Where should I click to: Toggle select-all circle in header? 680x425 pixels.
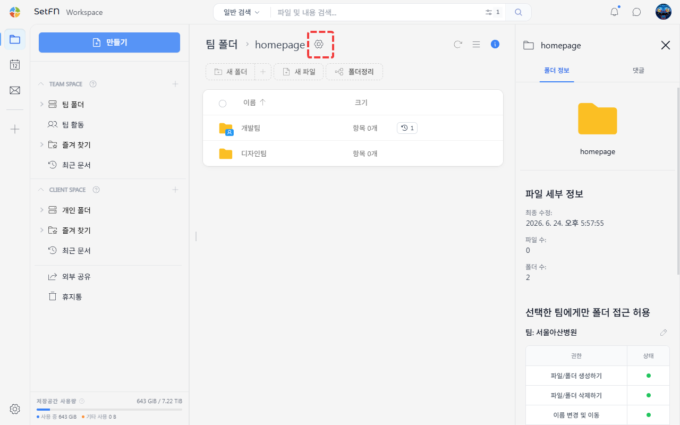tap(223, 104)
